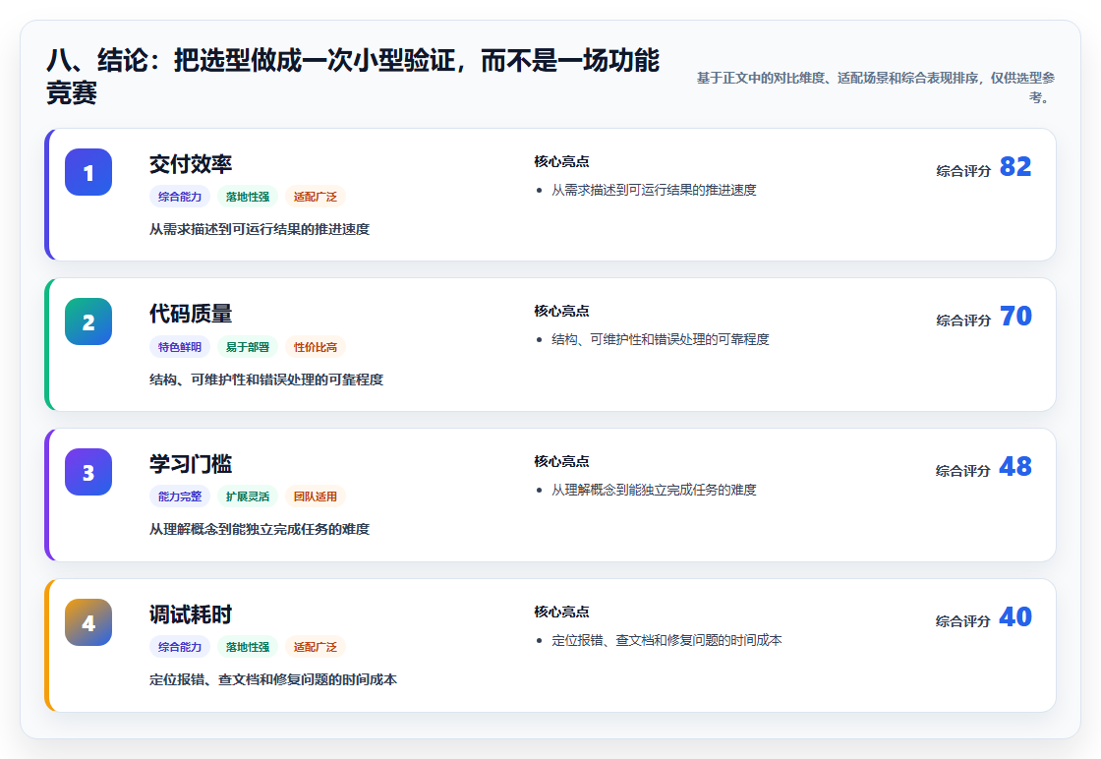The height and width of the screenshot is (759, 1101).
Task: Select the 特色鲜明 tag
Action: point(180,347)
